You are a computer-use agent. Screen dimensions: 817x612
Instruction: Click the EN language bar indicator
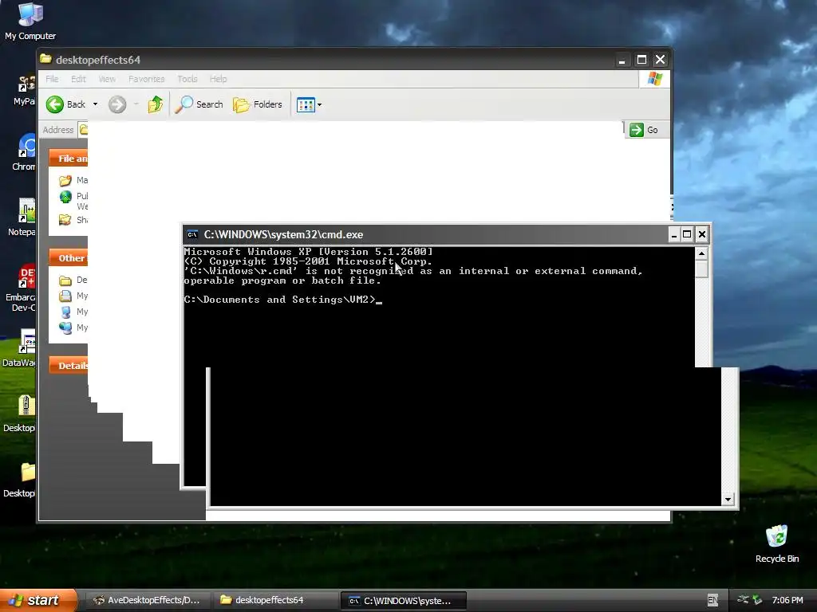712,601
